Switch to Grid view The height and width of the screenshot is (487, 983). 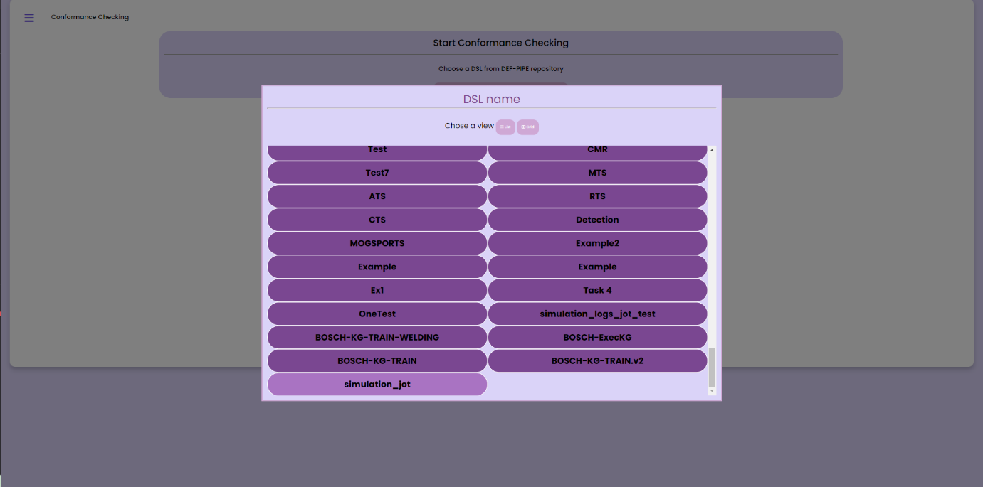click(x=527, y=127)
